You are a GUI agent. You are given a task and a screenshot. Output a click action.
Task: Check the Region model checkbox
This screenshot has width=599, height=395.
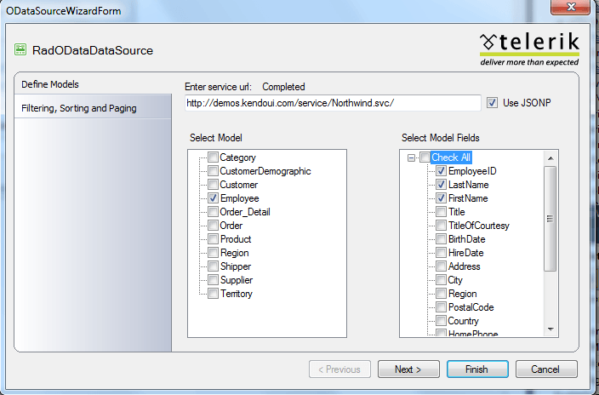click(x=213, y=253)
